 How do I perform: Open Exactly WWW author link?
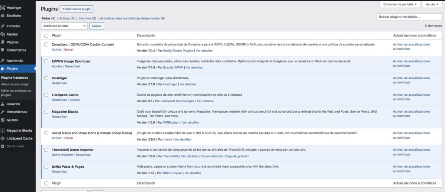173,68
